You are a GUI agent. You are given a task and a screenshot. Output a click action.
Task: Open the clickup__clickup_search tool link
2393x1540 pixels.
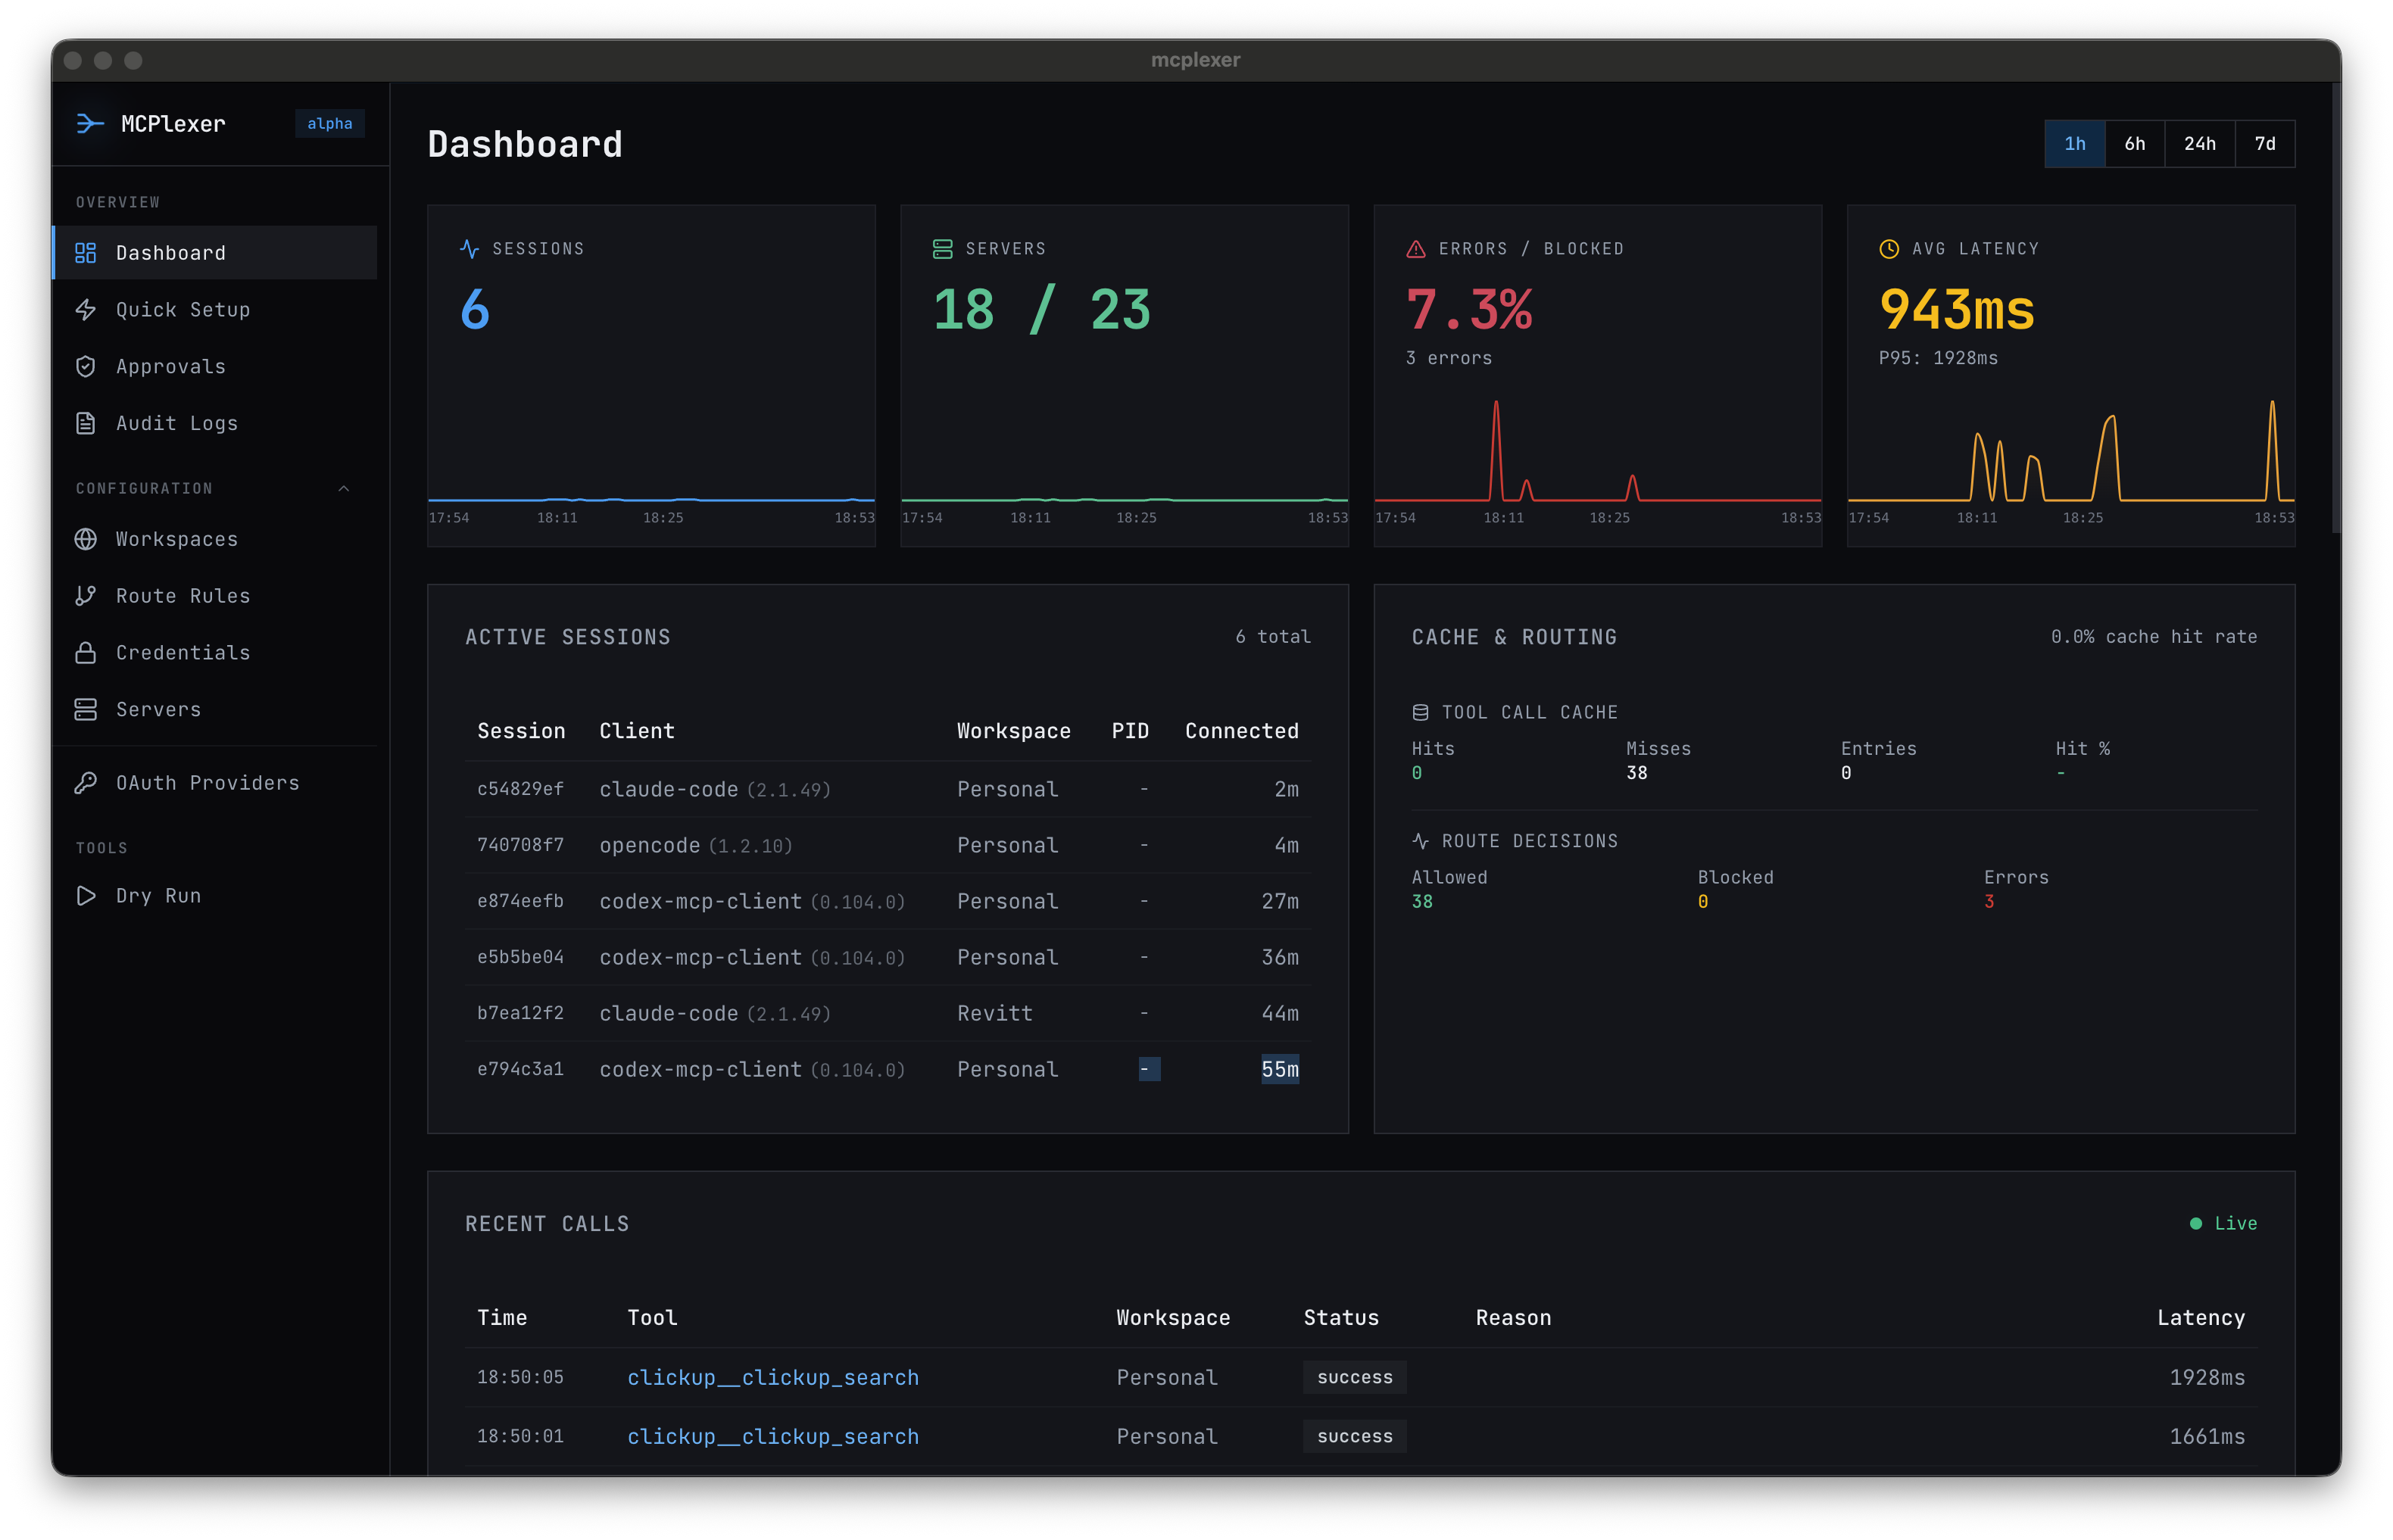coord(773,1377)
